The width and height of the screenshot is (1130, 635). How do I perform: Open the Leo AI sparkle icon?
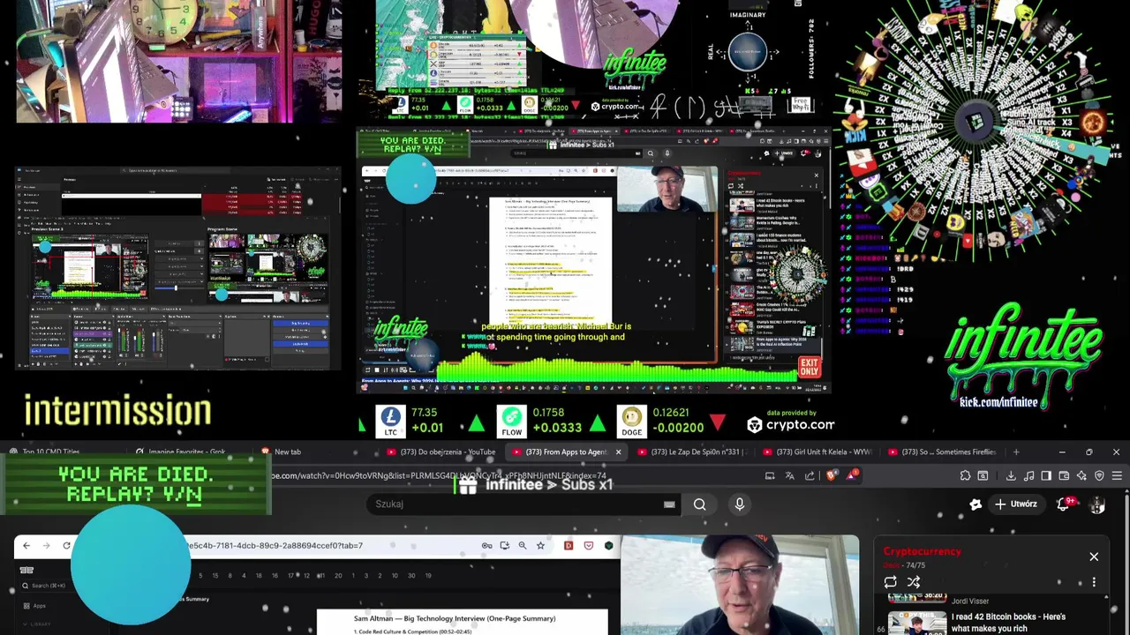1081,476
